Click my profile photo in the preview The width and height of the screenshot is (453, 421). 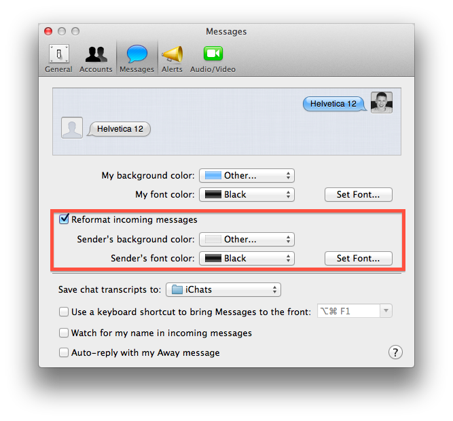[382, 103]
